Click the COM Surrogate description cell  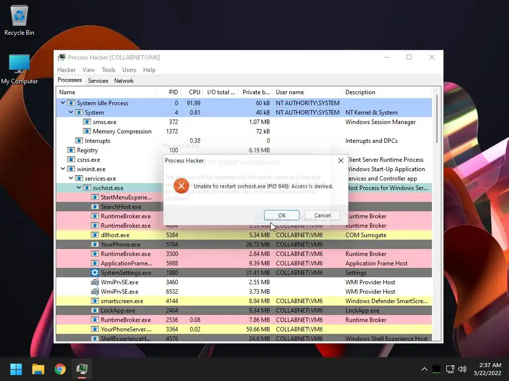point(366,235)
